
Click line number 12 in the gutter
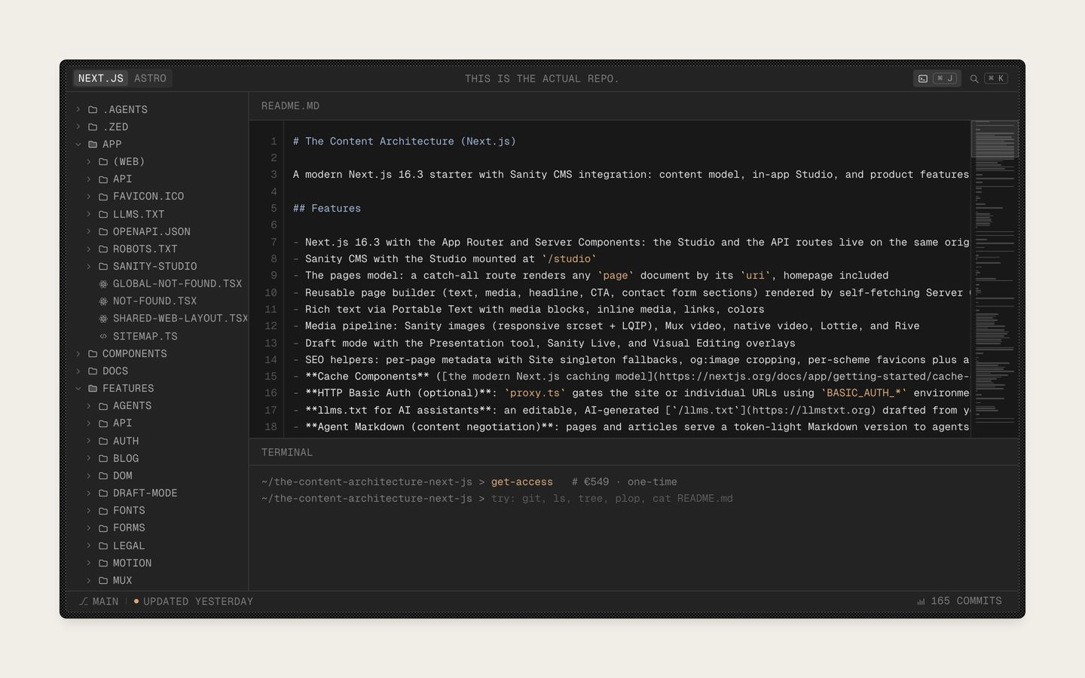[270, 326]
